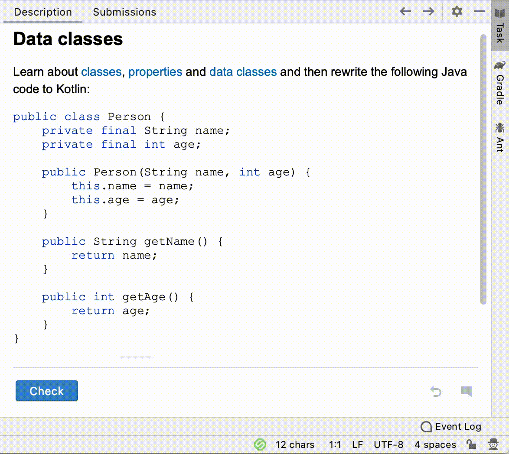Click 'return name;' code line

pos(114,256)
